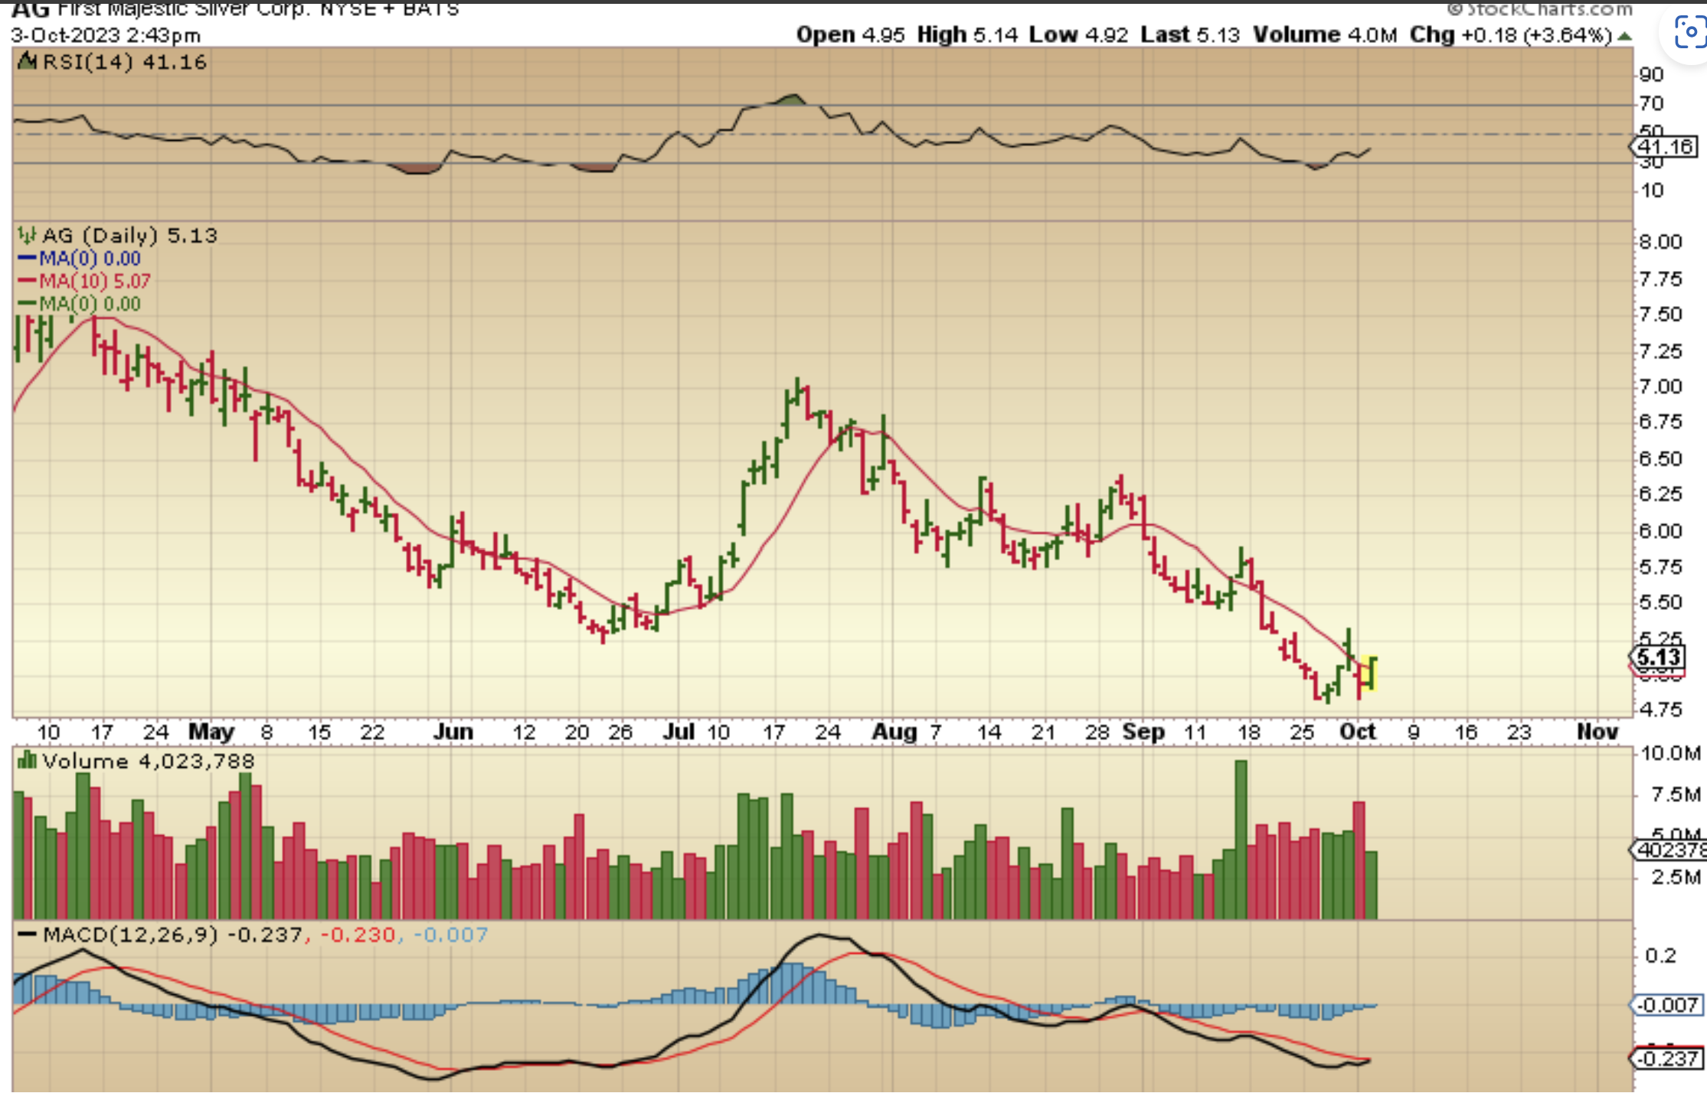Screen dimensions: 1707x1093
Task: Click the MACD(12,26,9) indicator label
Action: click(x=130, y=935)
